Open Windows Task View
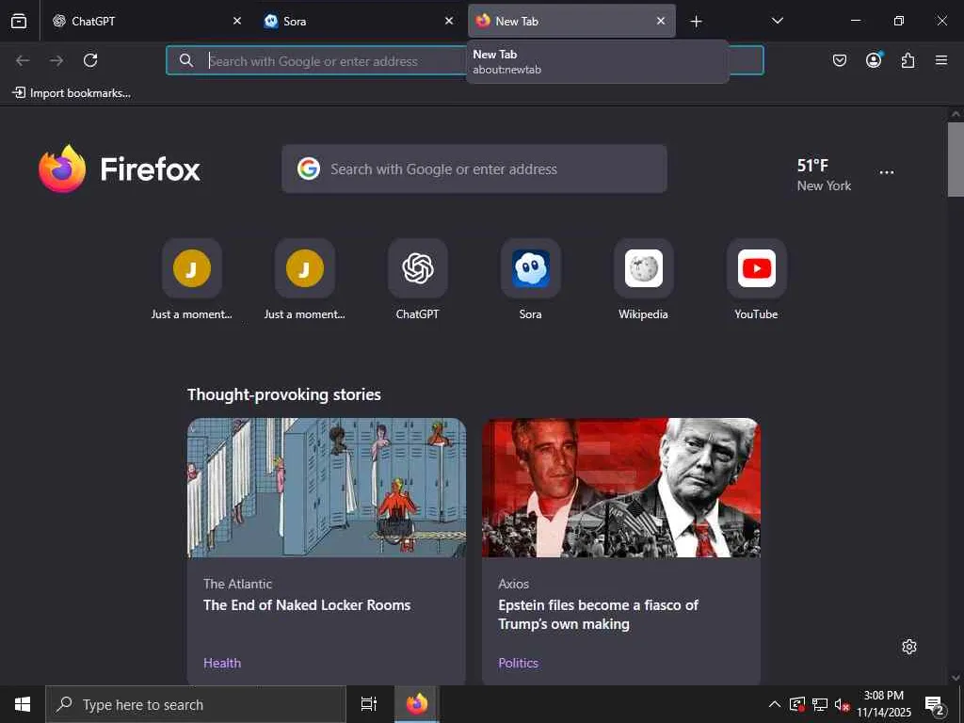Screen dimensions: 964x723 [x=368, y=704]
